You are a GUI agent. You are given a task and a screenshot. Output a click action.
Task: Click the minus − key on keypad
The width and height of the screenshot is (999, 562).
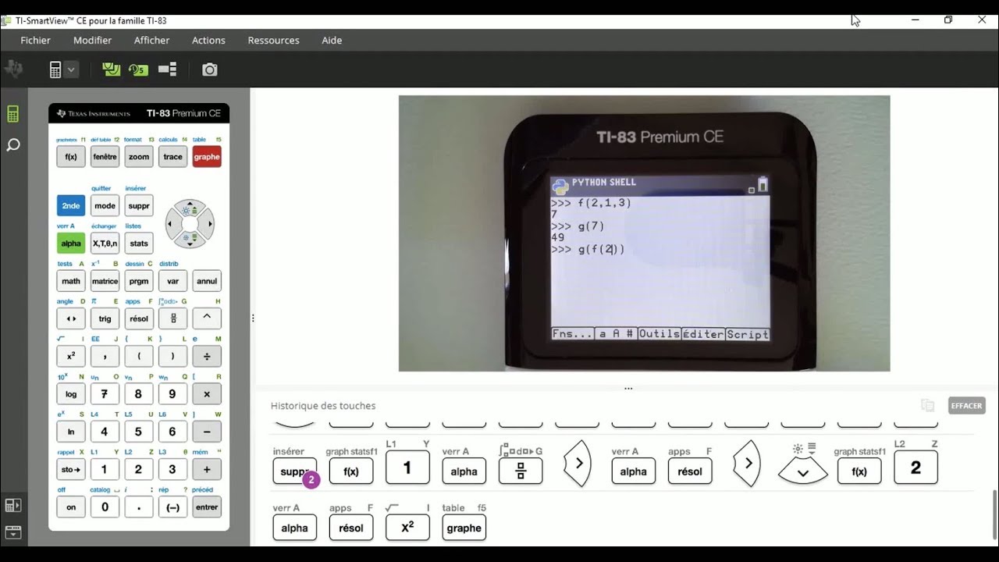point(207,432)
